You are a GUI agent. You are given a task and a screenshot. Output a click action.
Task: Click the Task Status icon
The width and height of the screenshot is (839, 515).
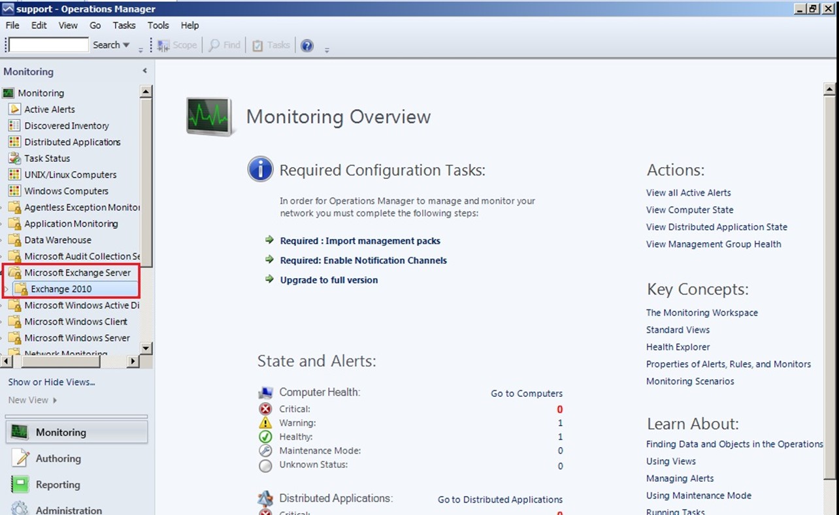[x=14, y=158]
